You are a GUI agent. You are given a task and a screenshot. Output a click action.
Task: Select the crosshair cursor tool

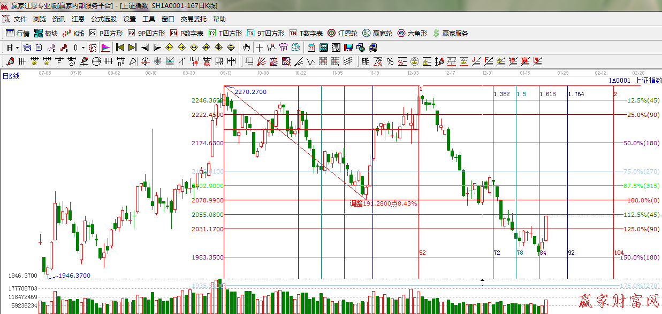[x=259, y=48]
